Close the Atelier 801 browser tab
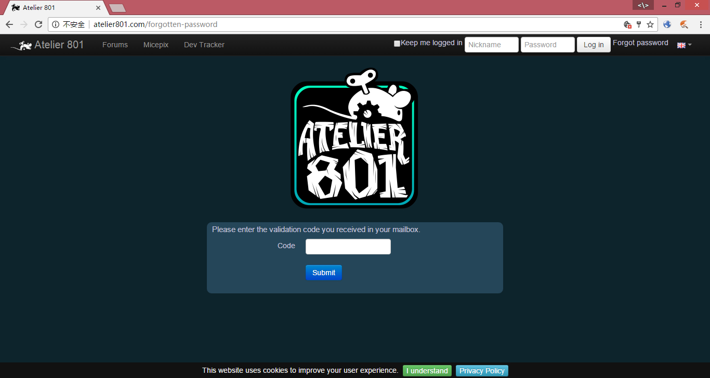This screenshot has width=710, height=378. pos(98,8)
